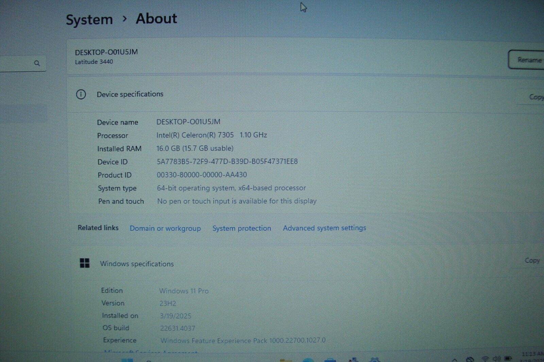The width and height of the screenshot is (544, 362).
Task: Open the OneDrive cloud tray icon
Action: pos(470,359)
